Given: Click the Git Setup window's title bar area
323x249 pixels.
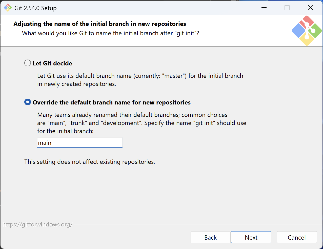Looking at the screenshot, I should click(152, 8).
